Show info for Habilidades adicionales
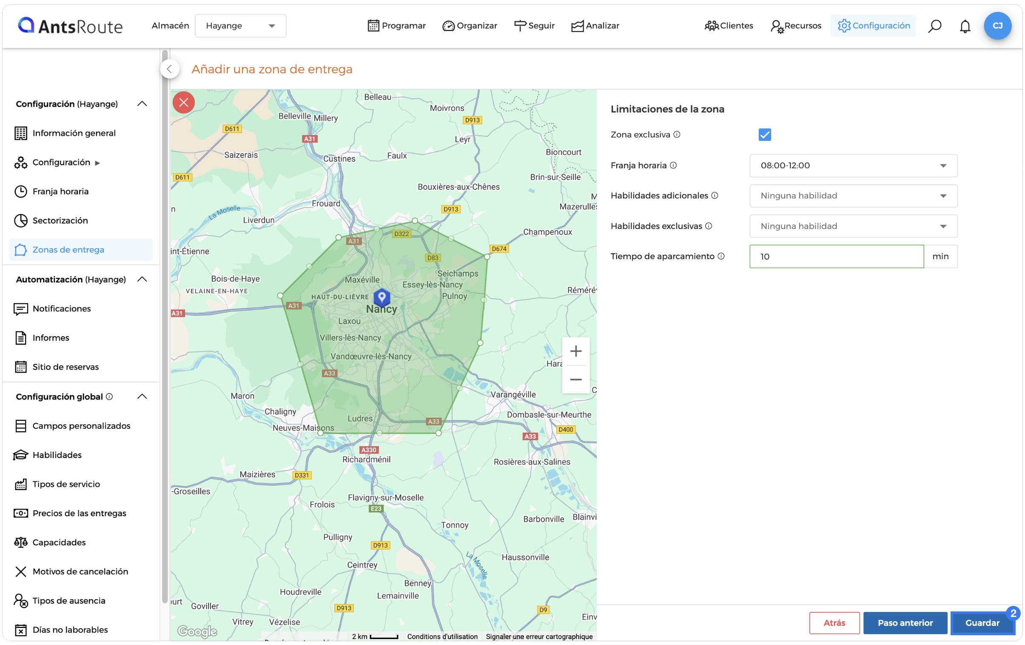 (x=715, y=195)
